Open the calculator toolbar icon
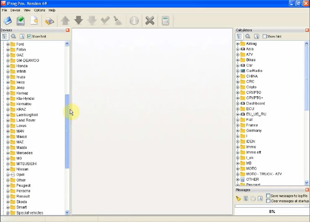 165,21
